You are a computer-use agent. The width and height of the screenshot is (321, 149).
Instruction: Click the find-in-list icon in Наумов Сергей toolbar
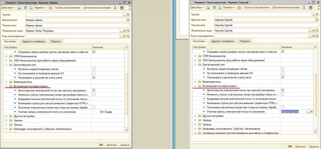pyautogui.click(x=208, y=8)
